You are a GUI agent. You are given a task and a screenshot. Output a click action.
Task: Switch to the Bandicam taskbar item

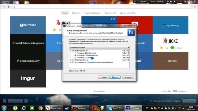tap(80, 108)
